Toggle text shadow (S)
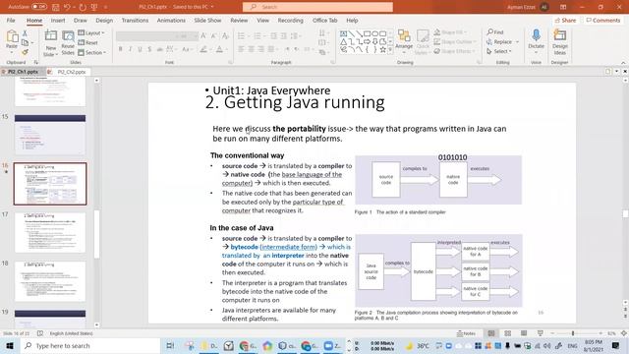Screen dimensions: 629x354 coord(149,49)
